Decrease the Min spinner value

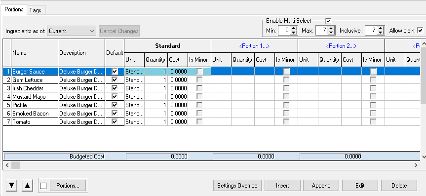(293, 33)
